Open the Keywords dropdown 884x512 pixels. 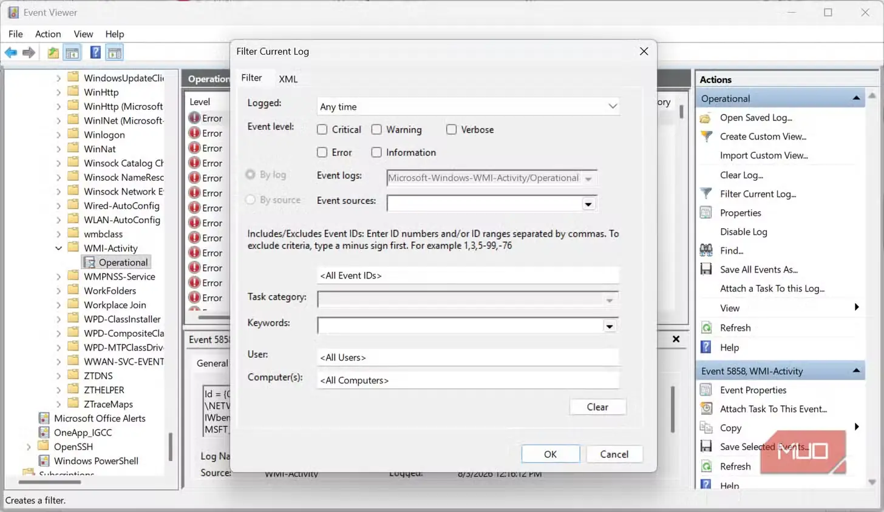(x=610, y=326)
